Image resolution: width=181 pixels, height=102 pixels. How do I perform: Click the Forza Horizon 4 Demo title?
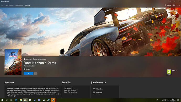coord(40,63)
